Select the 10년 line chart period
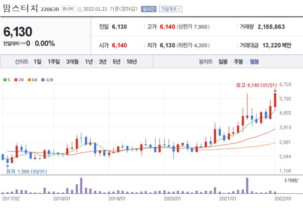Viewport: 303px width, 208px height. click(132, 62)
